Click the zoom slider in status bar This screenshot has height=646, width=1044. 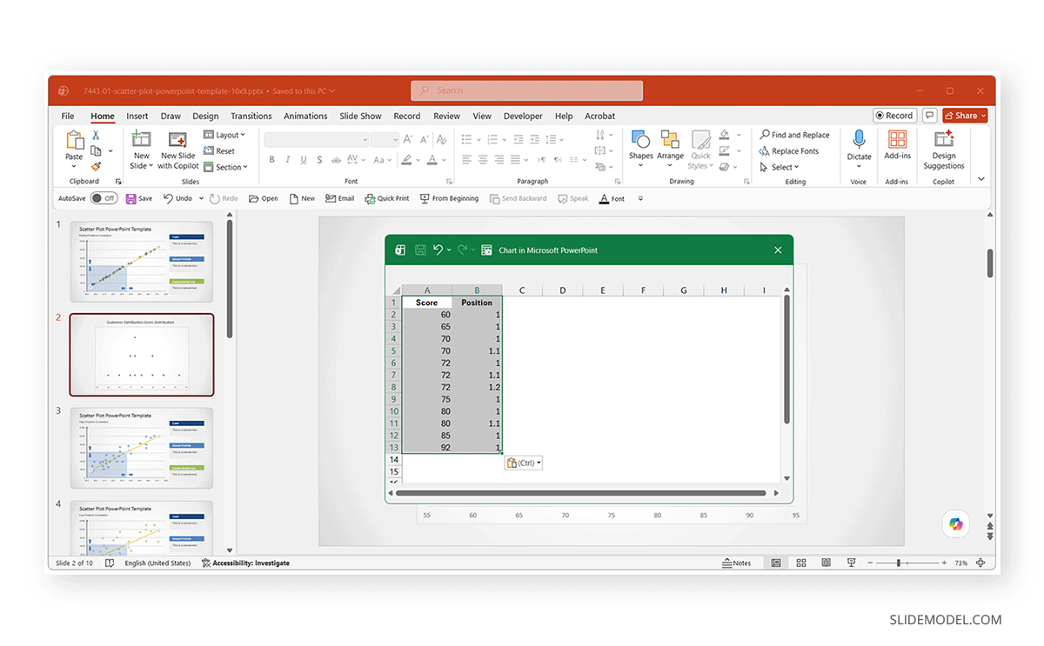point(909,563)
